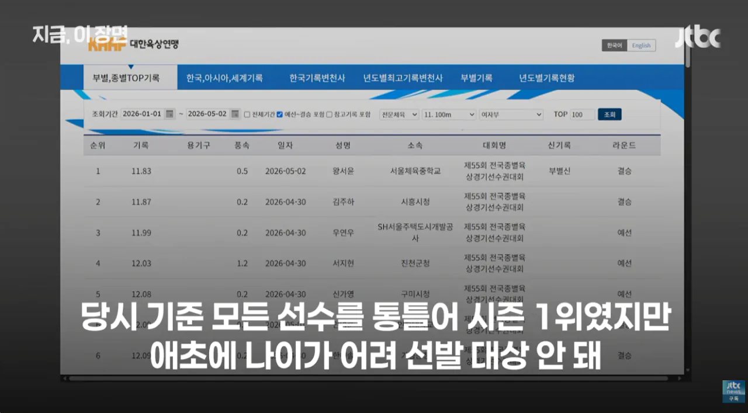The image size is (748, 413).
Task: Switch language to English
Action: tap(641, 46)
